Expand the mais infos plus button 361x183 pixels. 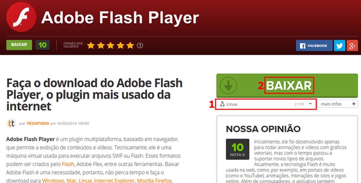coord(353,104)
